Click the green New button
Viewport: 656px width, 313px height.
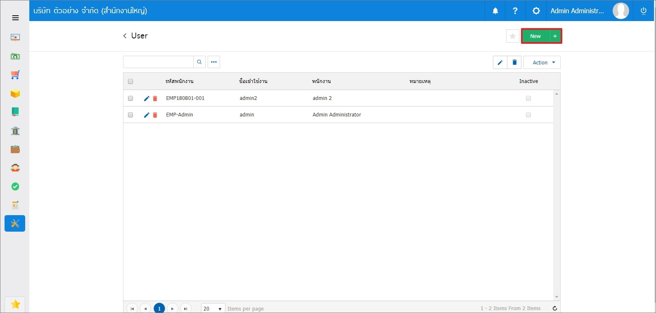pos(536,36)
